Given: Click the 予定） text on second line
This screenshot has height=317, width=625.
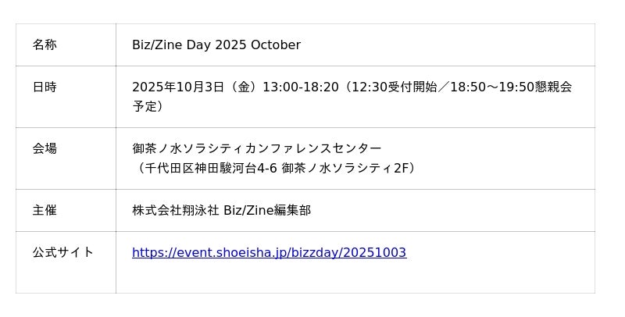Looking at the screenshot, I should 148,106.
